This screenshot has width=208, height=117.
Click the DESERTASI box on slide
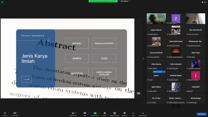pos(77,73)
